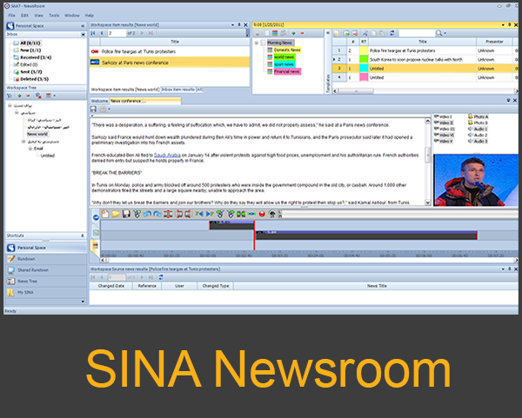The width and height of the screenshot is (522, 418).
Task: Click the camera snapshot icon in timeline toolbar
Action: coord(272,214)
